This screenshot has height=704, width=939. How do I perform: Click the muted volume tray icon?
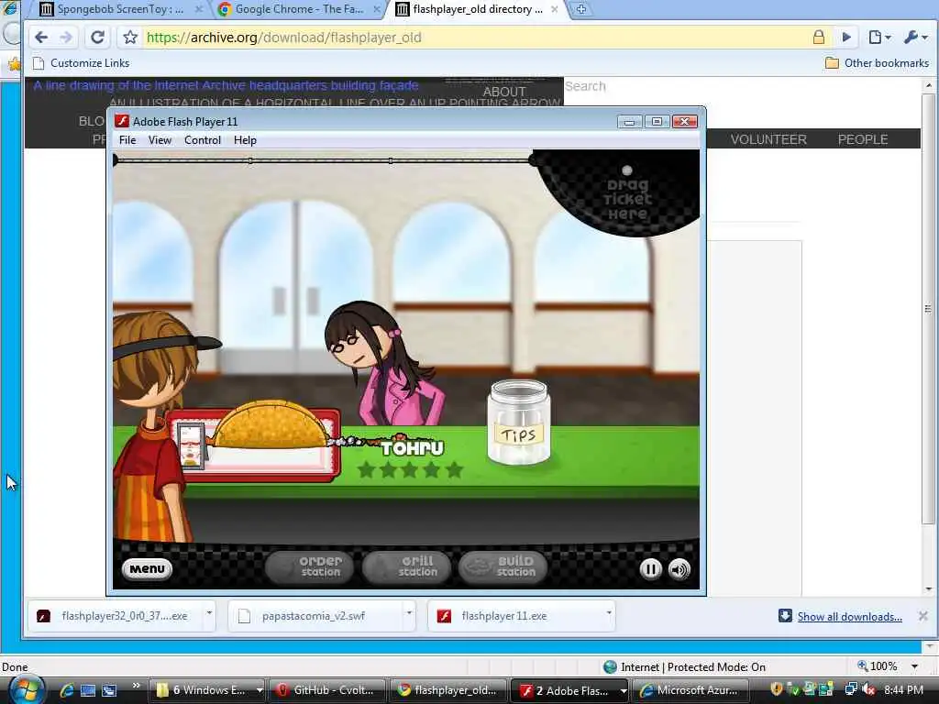point(868,690)
